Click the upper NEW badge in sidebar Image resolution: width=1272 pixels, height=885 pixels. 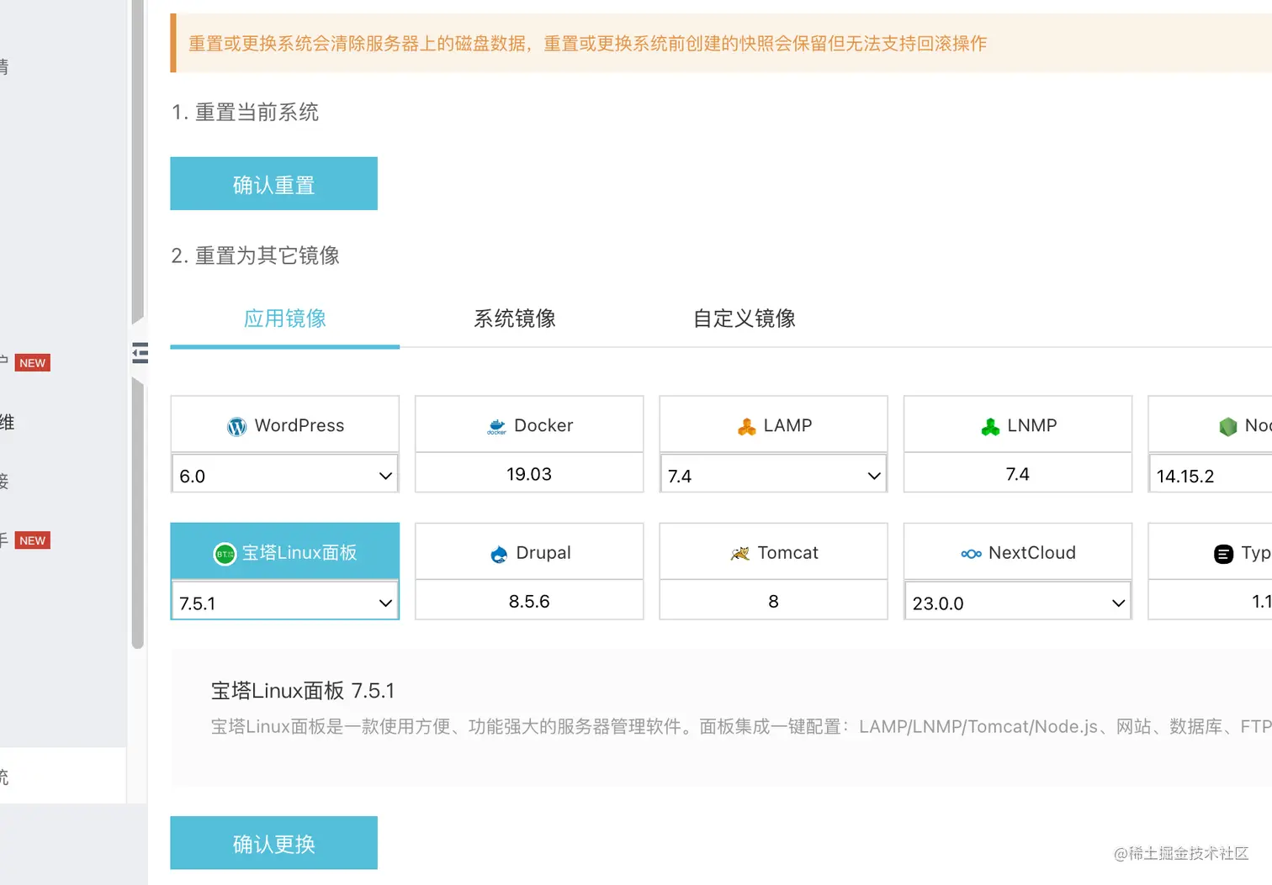pos(33,363)
